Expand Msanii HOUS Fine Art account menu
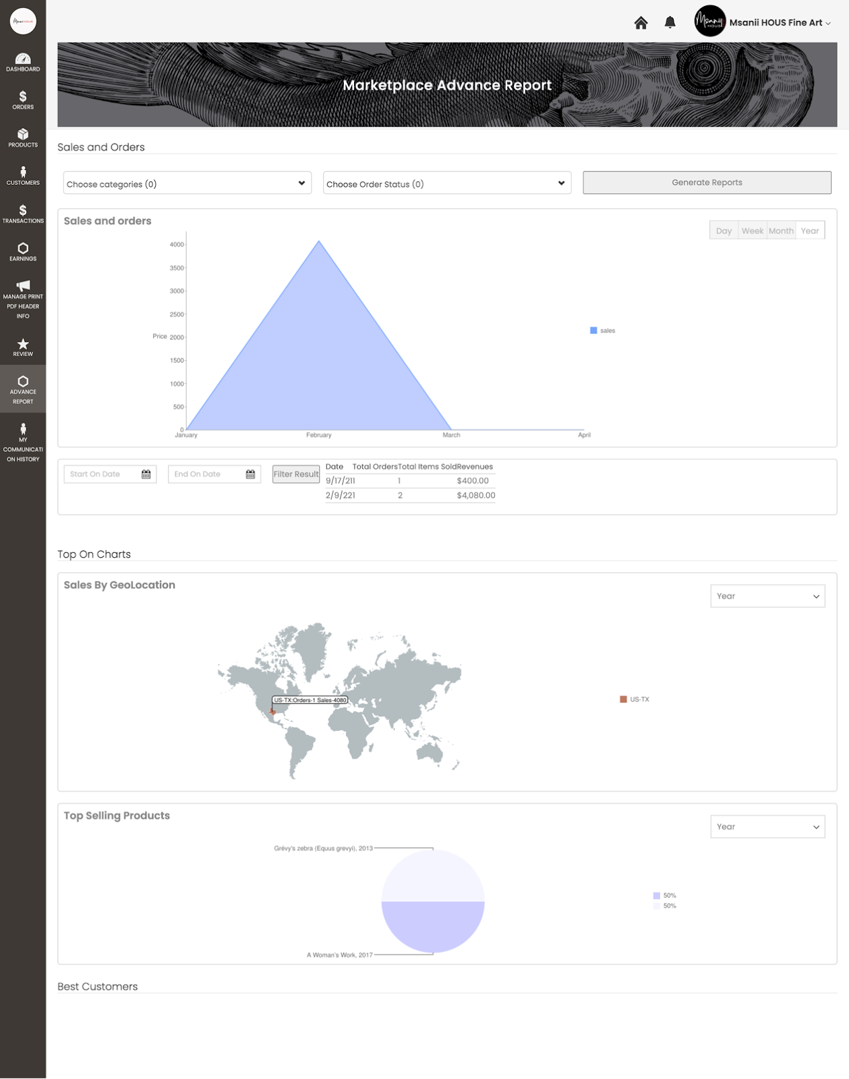 [x=780, y=23]
